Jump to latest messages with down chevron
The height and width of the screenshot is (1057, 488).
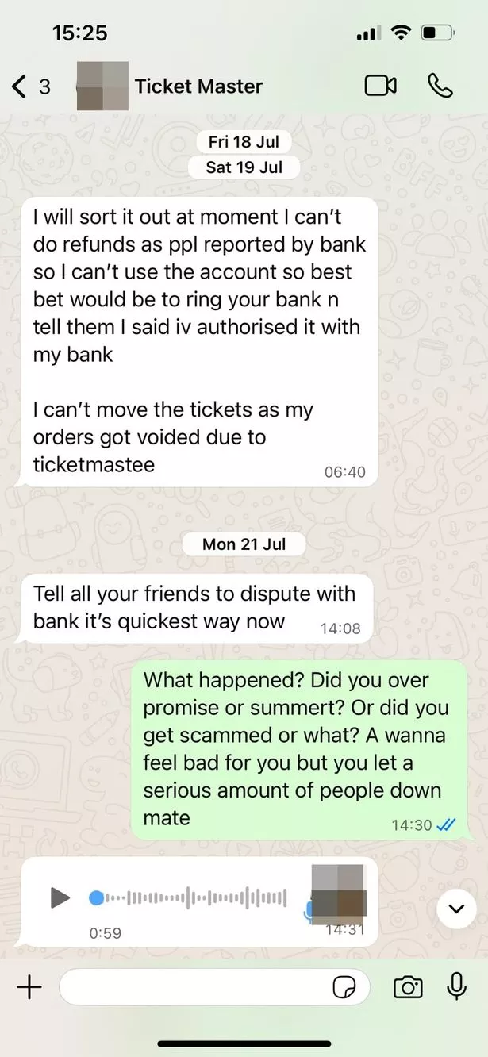coord(456,908)
